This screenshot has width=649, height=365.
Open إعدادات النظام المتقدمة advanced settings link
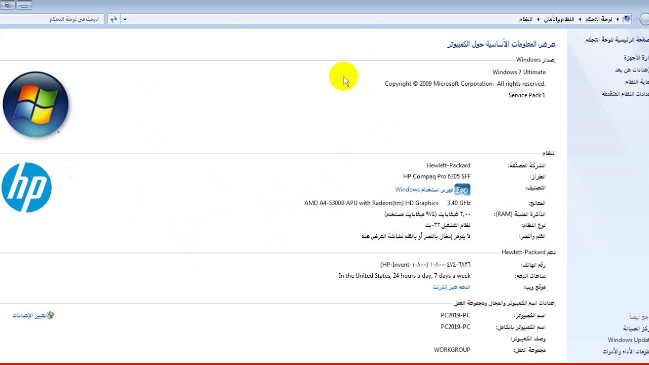[x=625, y=94]
